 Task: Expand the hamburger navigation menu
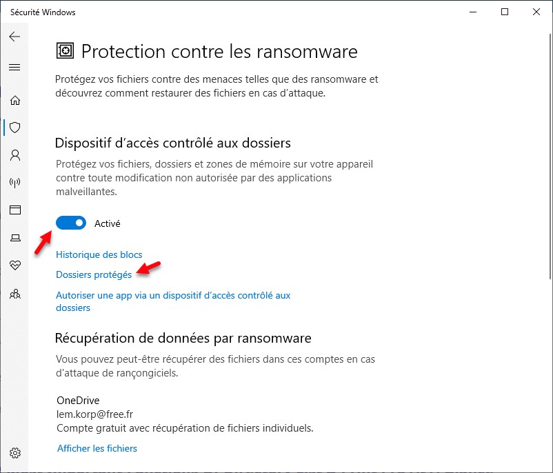click(x=14, y=68)
